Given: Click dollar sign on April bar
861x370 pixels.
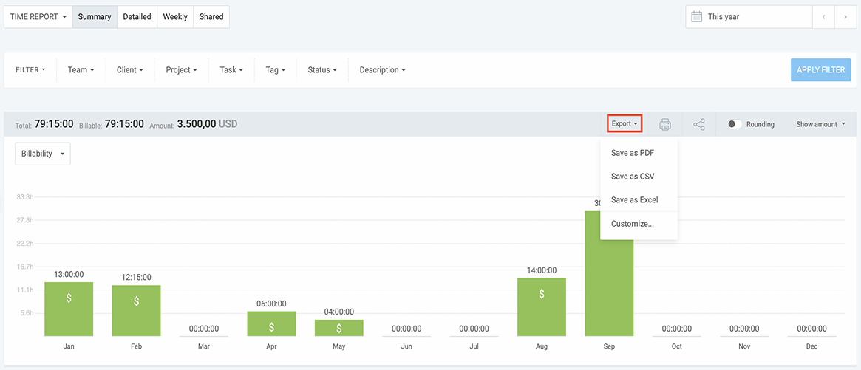Looking at the screenshot, I should (x=271, y=326).
